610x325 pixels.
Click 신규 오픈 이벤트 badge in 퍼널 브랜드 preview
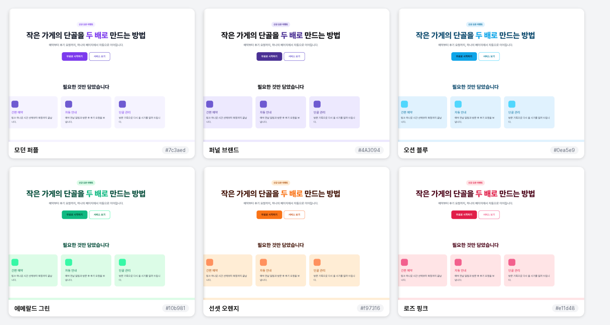(281, 24)
